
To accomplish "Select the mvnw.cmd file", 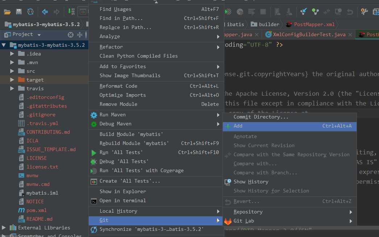I will point(38,184).
